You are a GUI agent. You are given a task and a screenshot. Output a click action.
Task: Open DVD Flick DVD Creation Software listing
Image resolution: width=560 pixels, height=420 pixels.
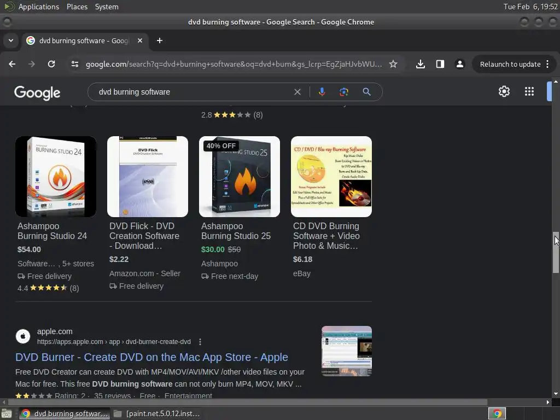click(x=144, y=236)
